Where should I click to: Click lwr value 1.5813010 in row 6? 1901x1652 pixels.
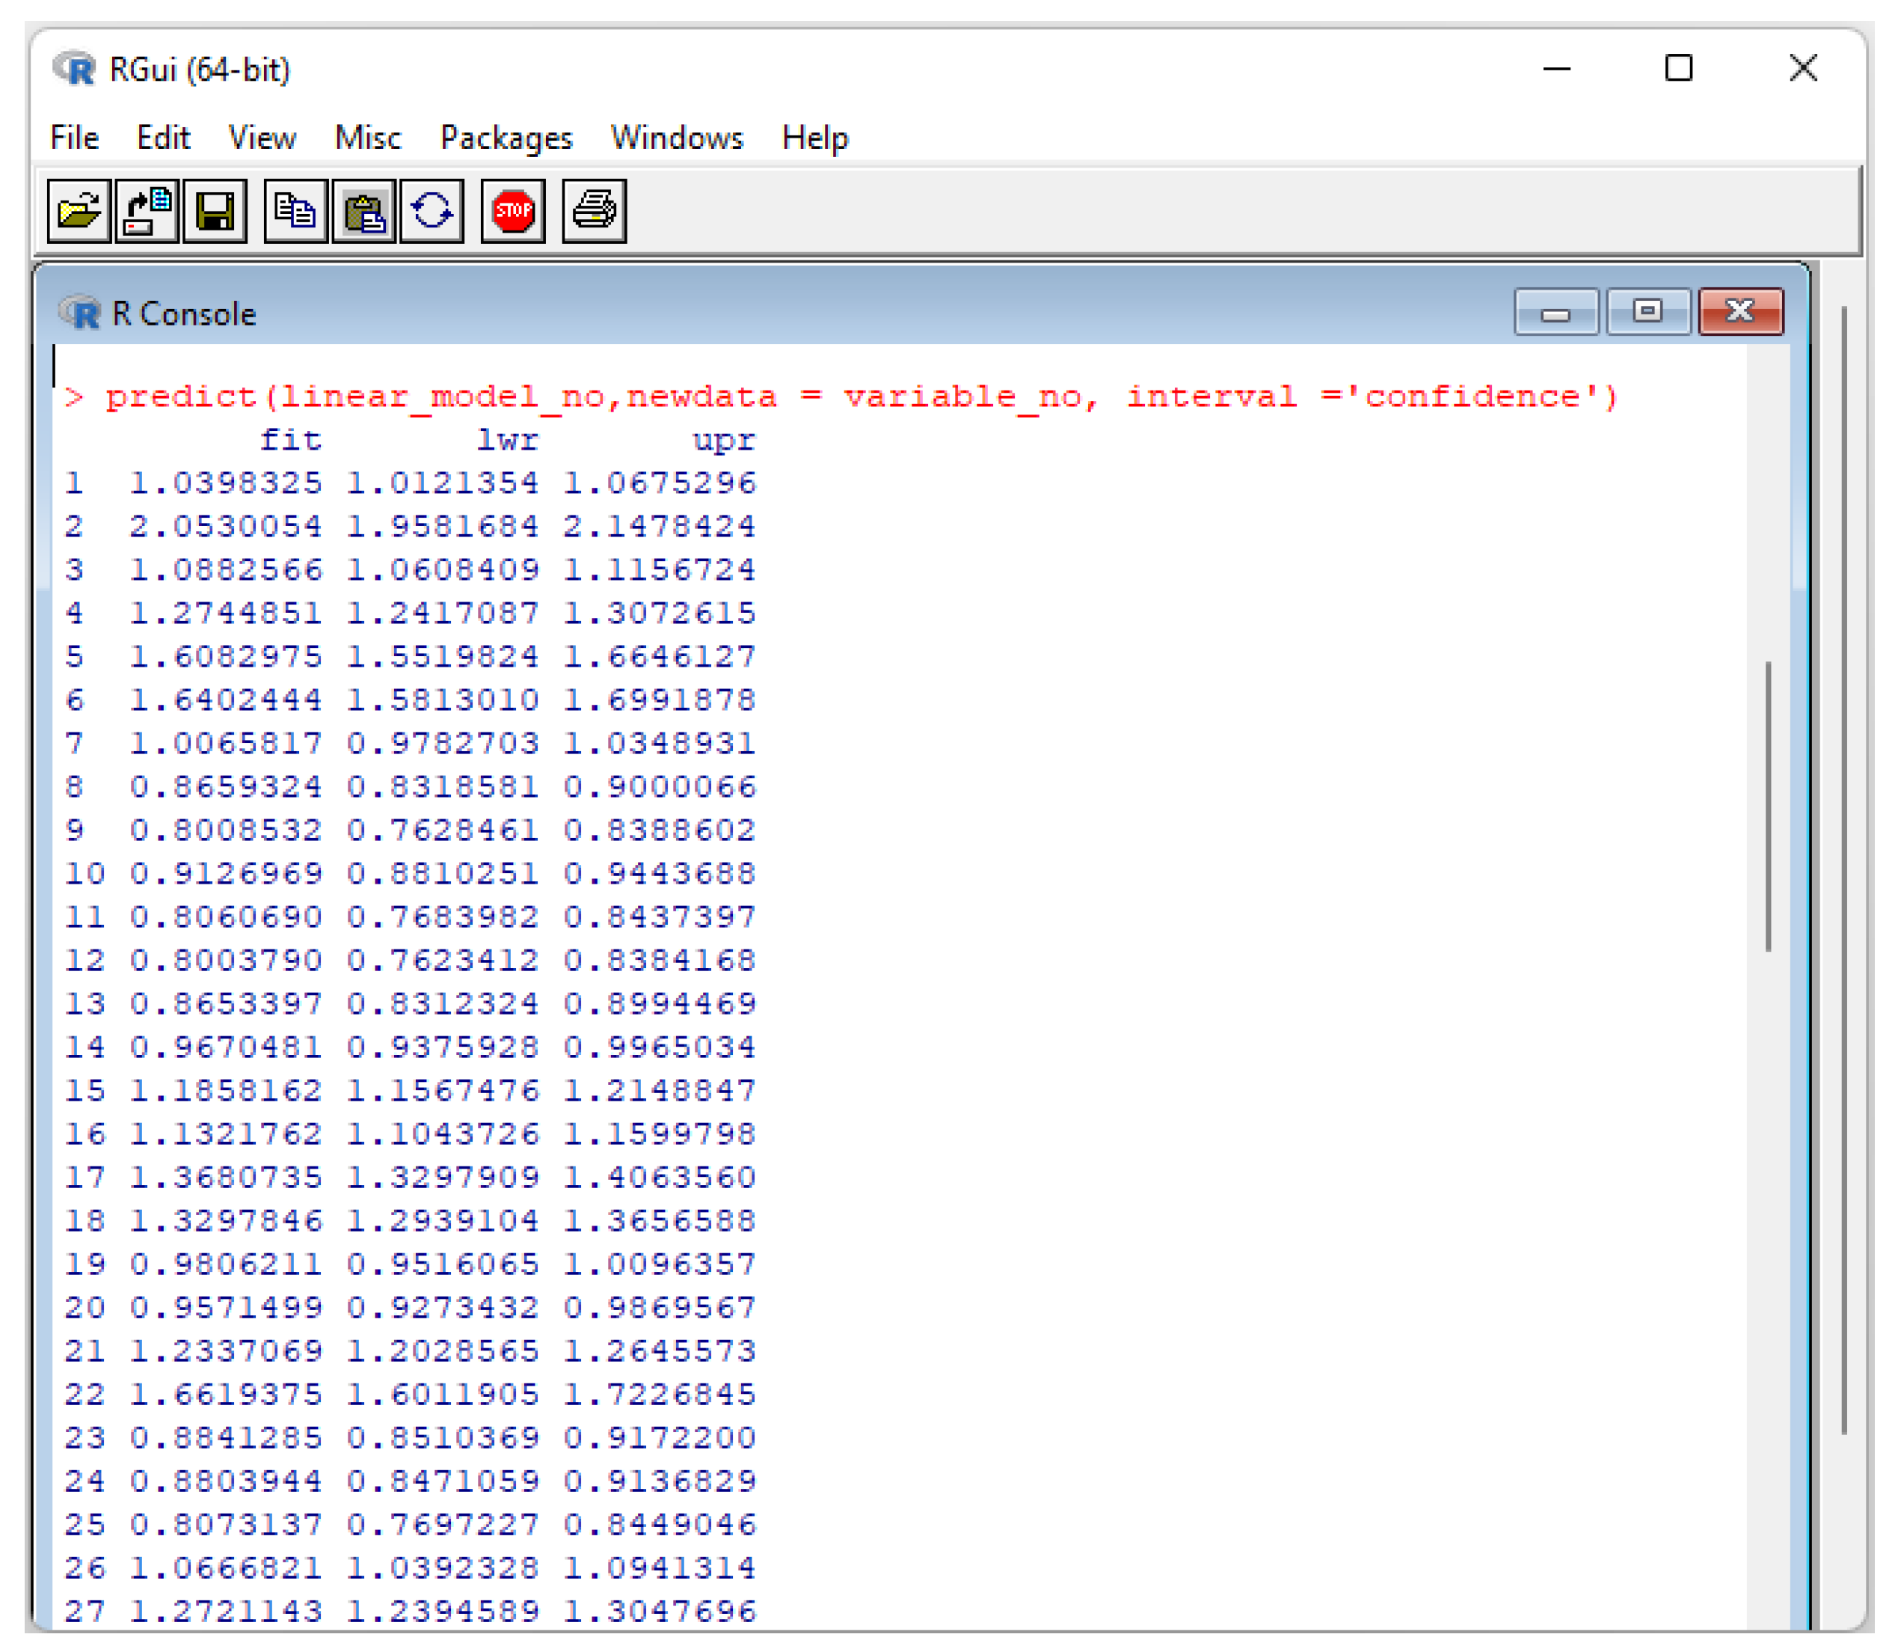[443, 700]
